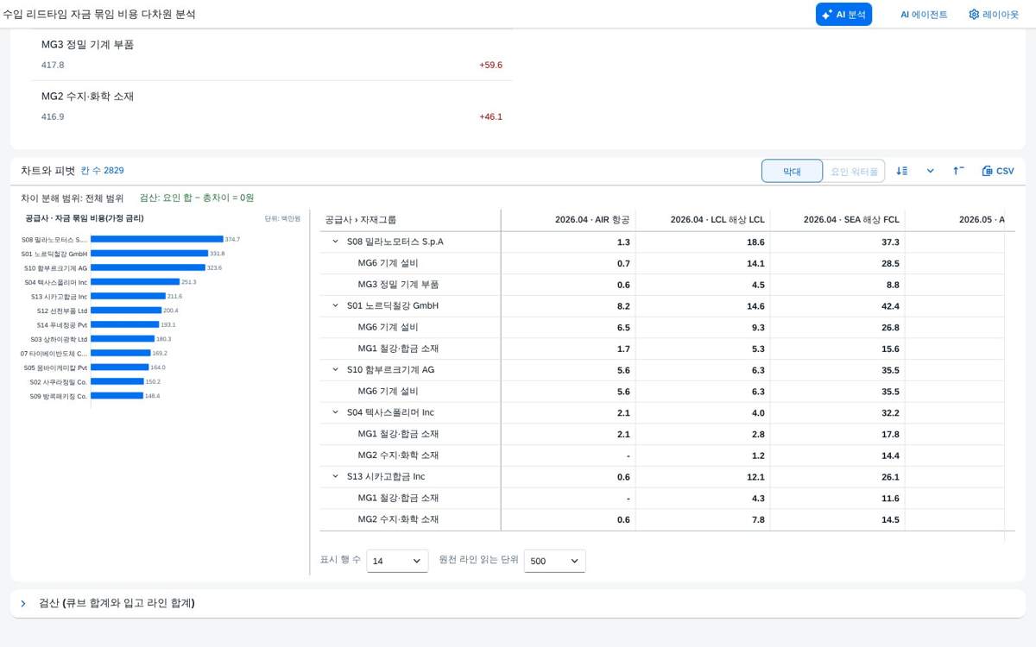Collapse the S08 밀라노모터스 S.p.A row
Viewport: 1036px width, 647px height.
click(x=335, y=242)
